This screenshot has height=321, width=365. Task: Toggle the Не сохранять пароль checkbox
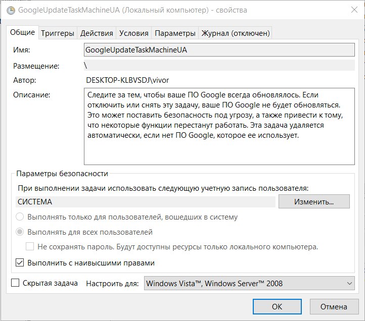coord(30,246)
